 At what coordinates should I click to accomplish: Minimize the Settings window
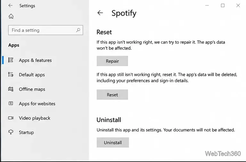pyautogui.click(x=207, y=5)
